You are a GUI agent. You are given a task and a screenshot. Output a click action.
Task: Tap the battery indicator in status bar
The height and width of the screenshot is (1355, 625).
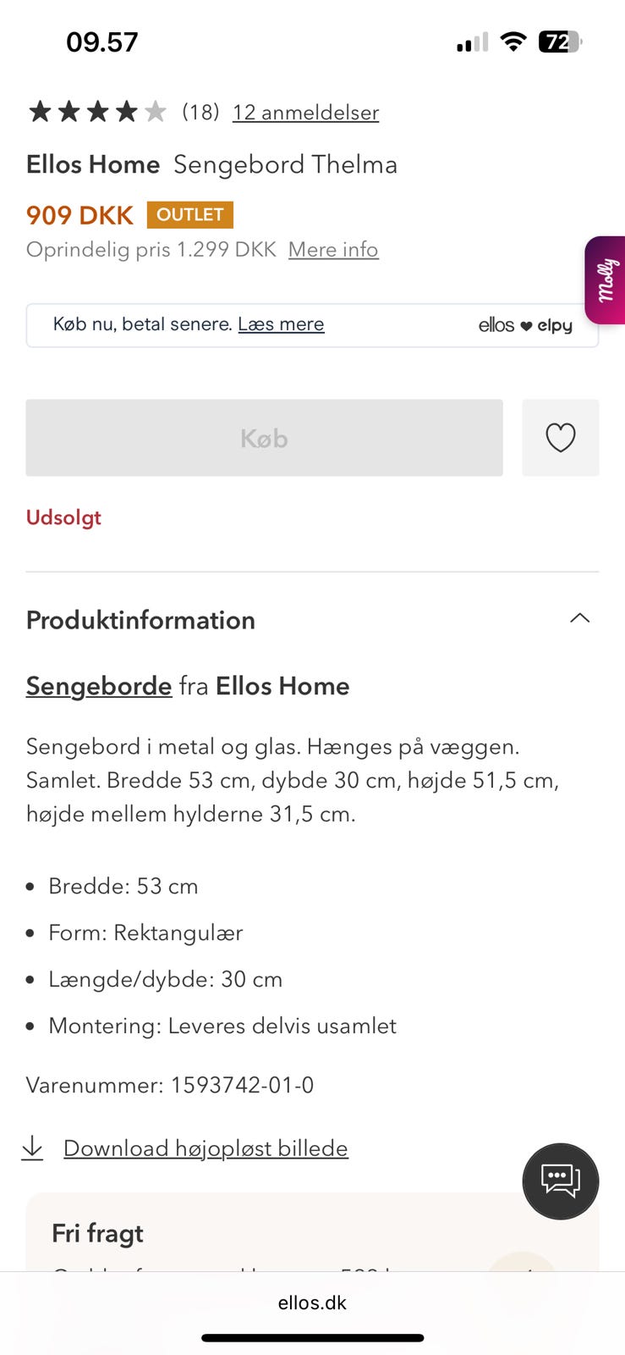[560, 41]
